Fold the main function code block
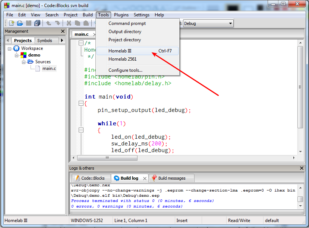 pos(81,103)
